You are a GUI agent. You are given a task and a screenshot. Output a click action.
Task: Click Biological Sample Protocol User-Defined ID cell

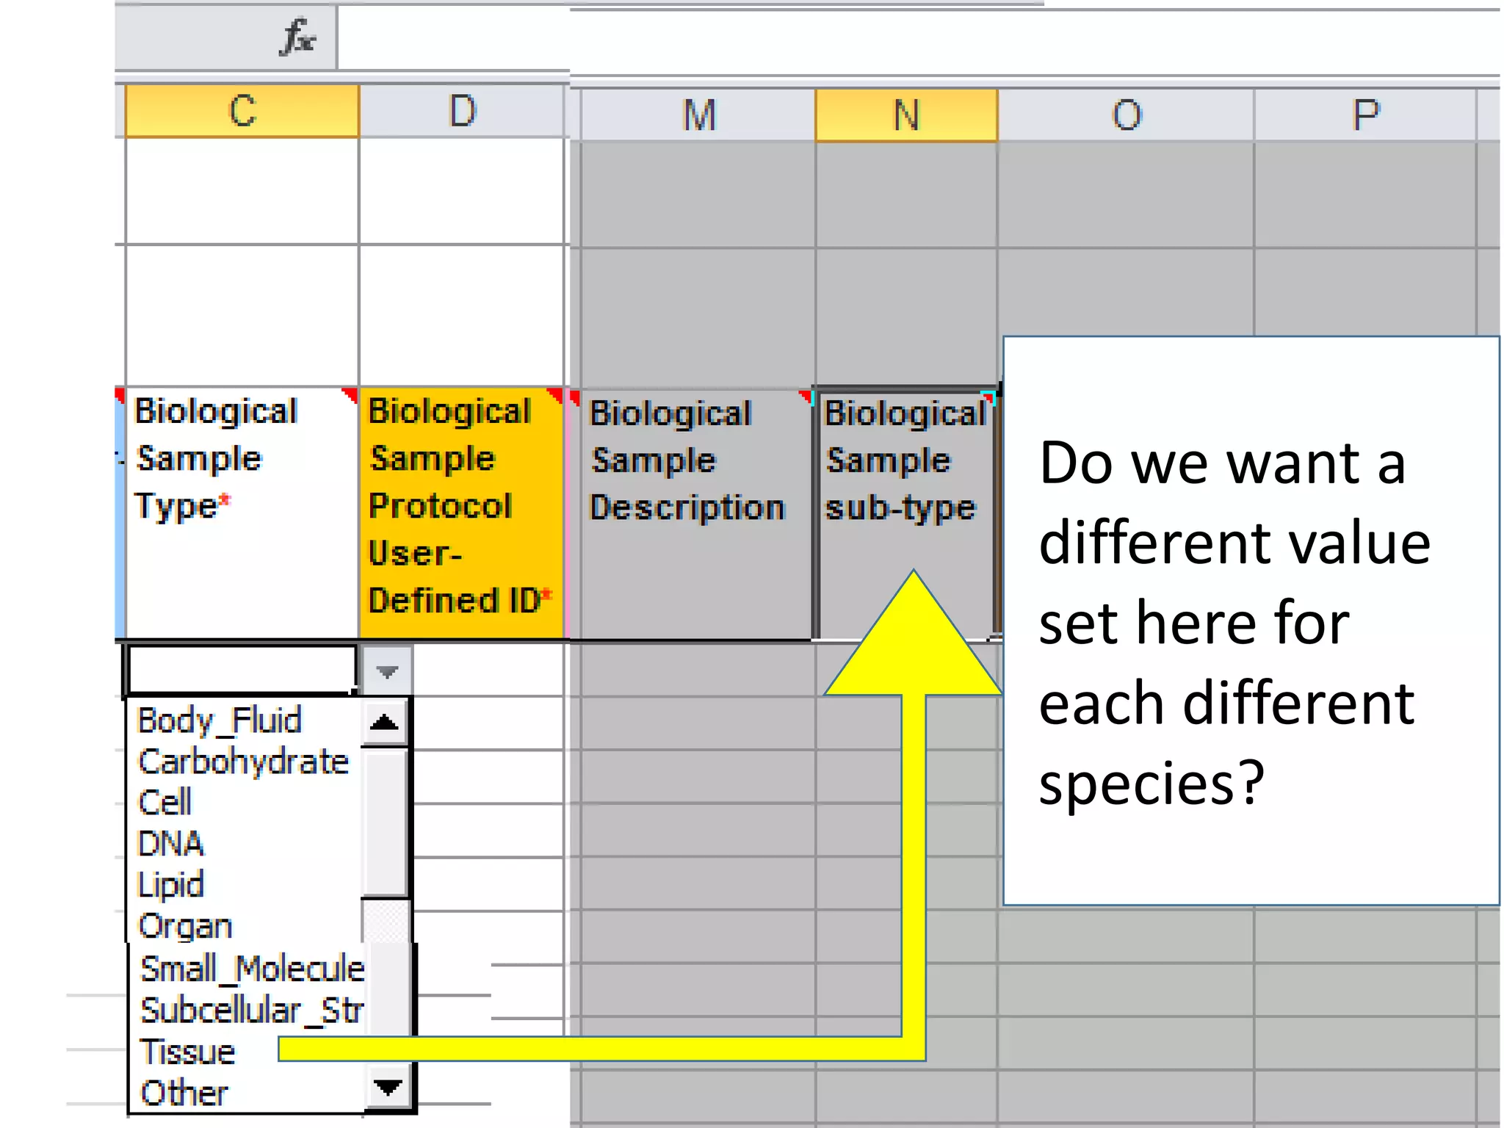[461, 513]
